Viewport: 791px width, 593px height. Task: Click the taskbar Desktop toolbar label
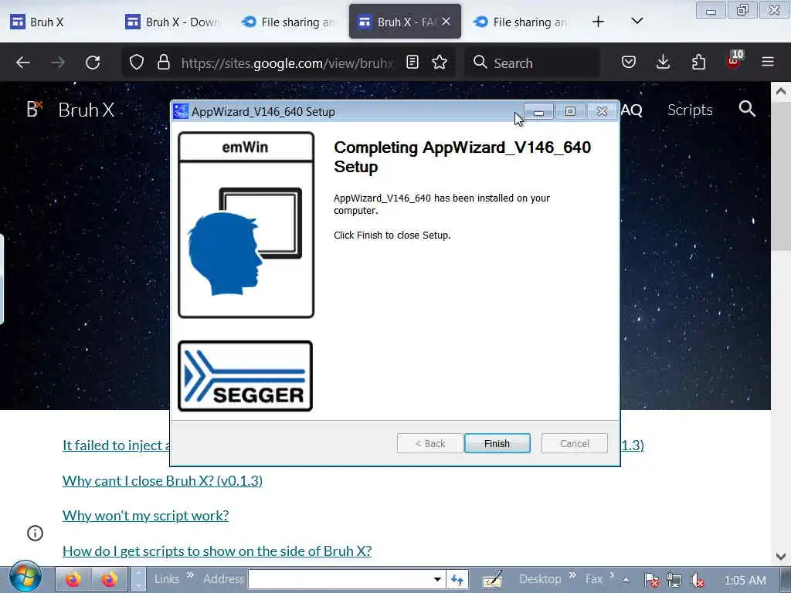tap(540, 579)
